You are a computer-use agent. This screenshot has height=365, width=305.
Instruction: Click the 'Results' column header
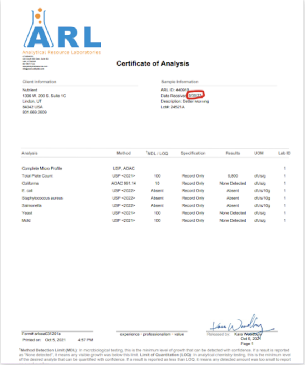click(x=233, y=153)
